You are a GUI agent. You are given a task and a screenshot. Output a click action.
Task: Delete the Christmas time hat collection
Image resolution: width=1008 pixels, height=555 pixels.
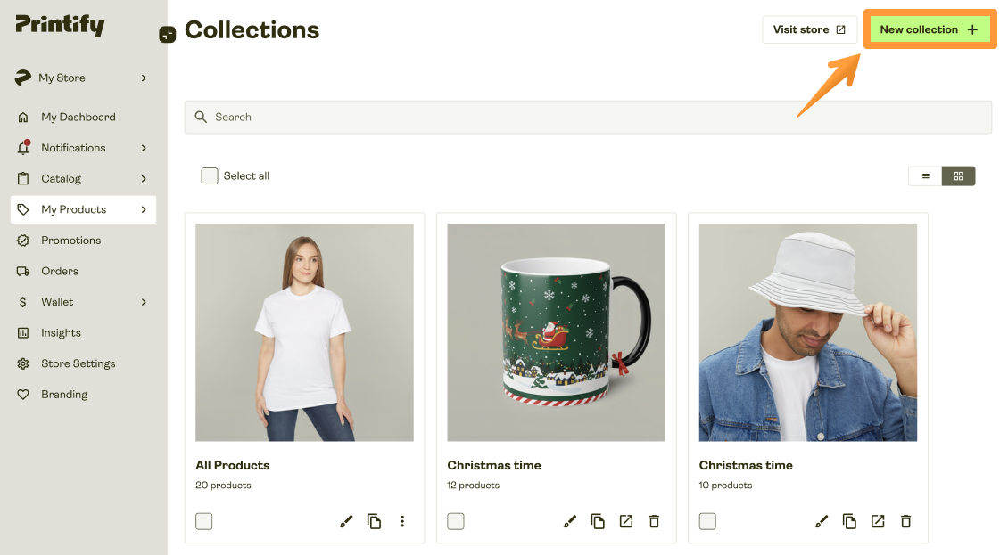(905, 521)
